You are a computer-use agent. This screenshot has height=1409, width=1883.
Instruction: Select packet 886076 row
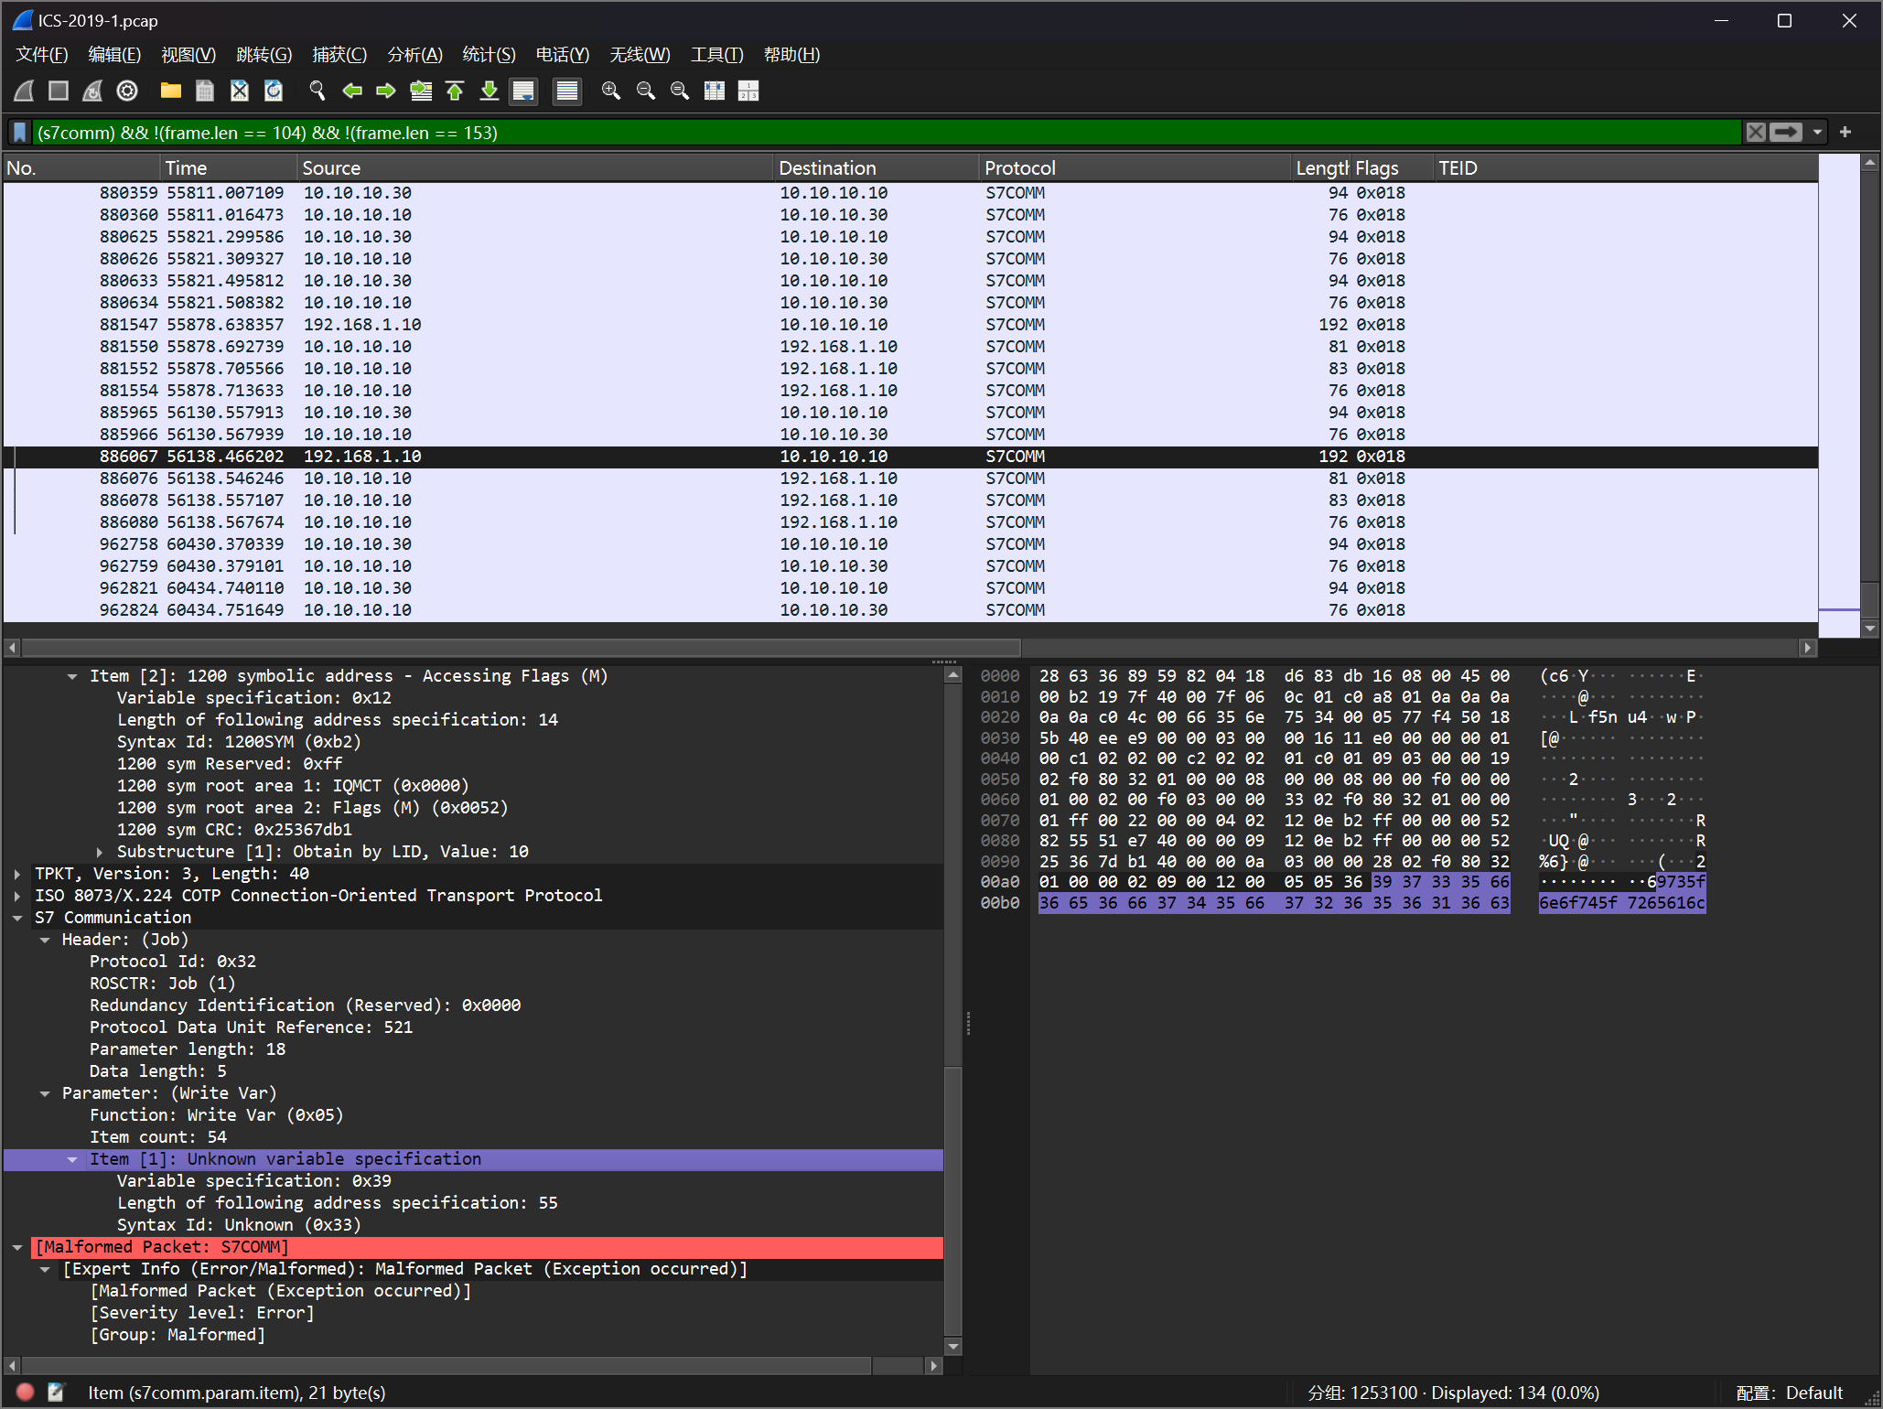(910, 479)
